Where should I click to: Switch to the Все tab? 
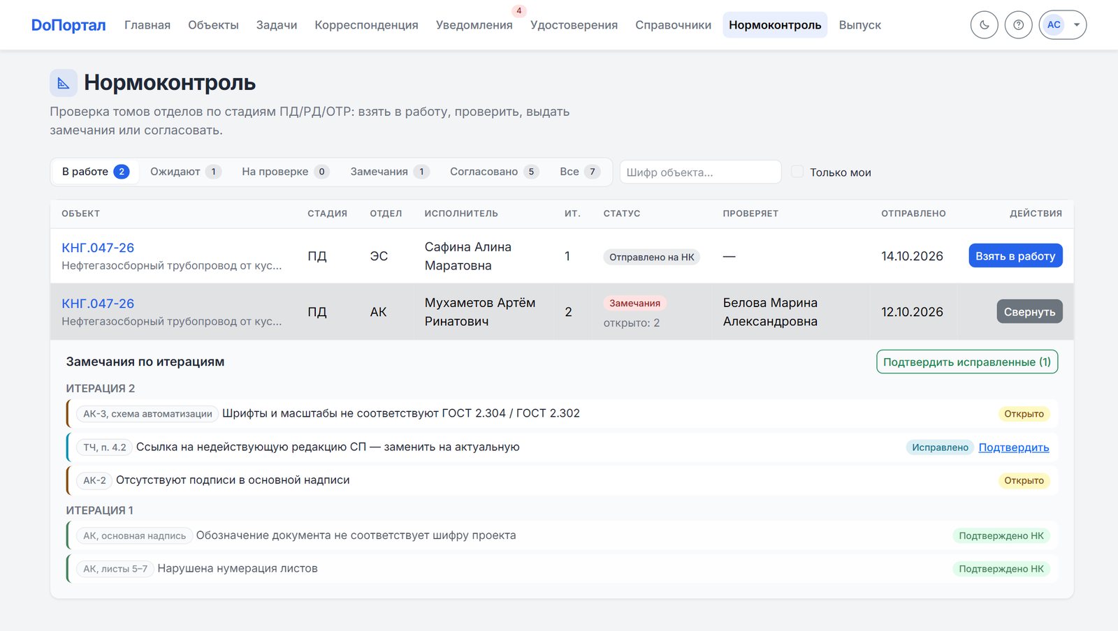coord(579,172)
